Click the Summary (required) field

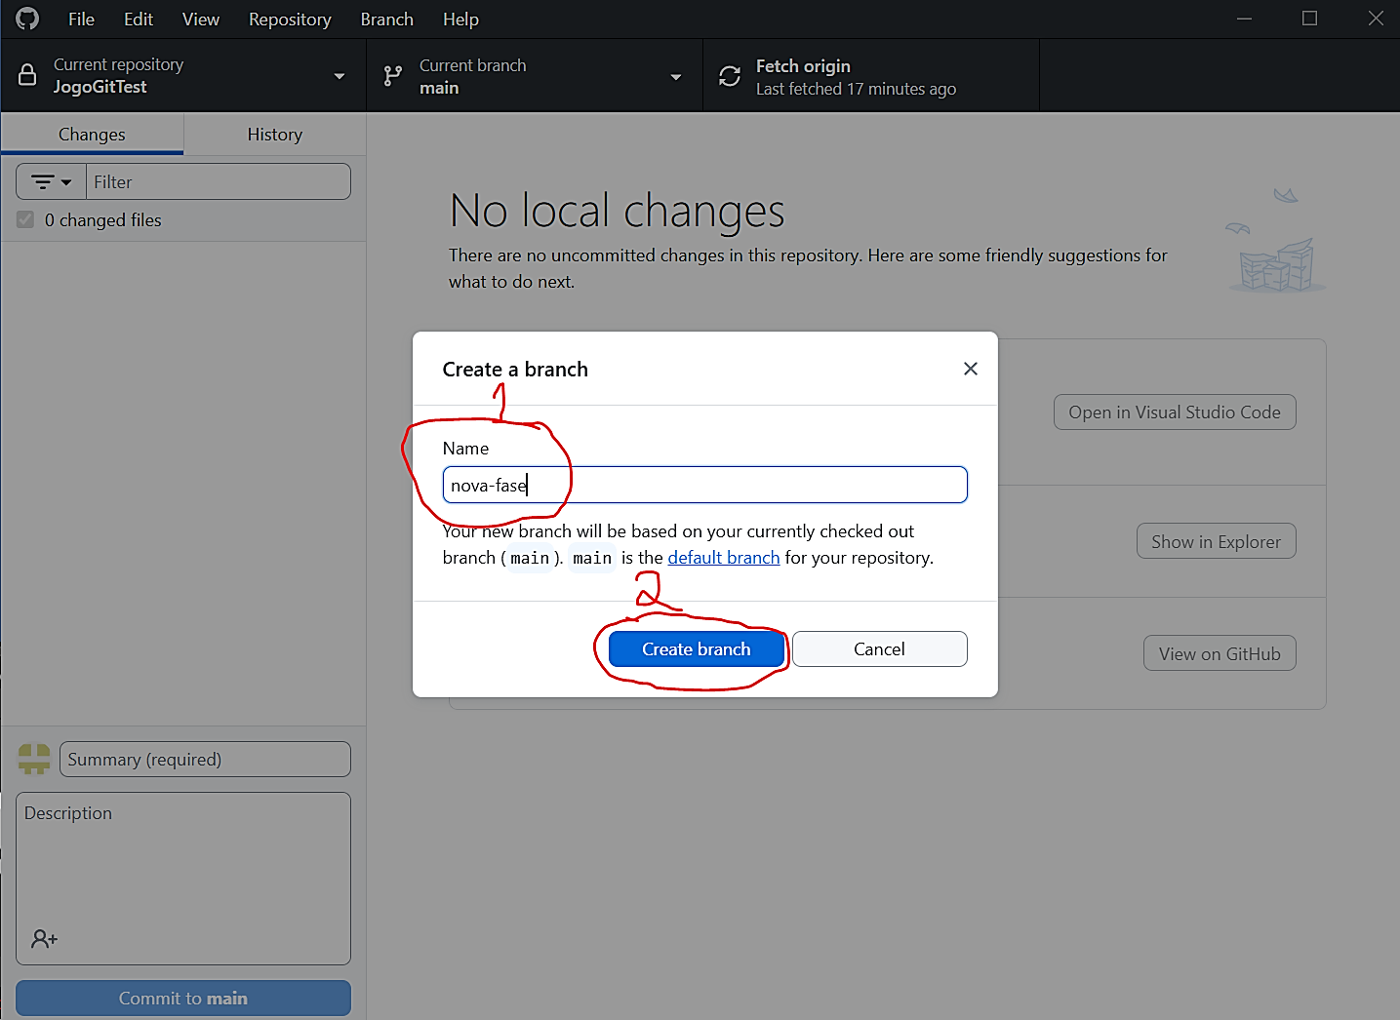pos(205,760)
